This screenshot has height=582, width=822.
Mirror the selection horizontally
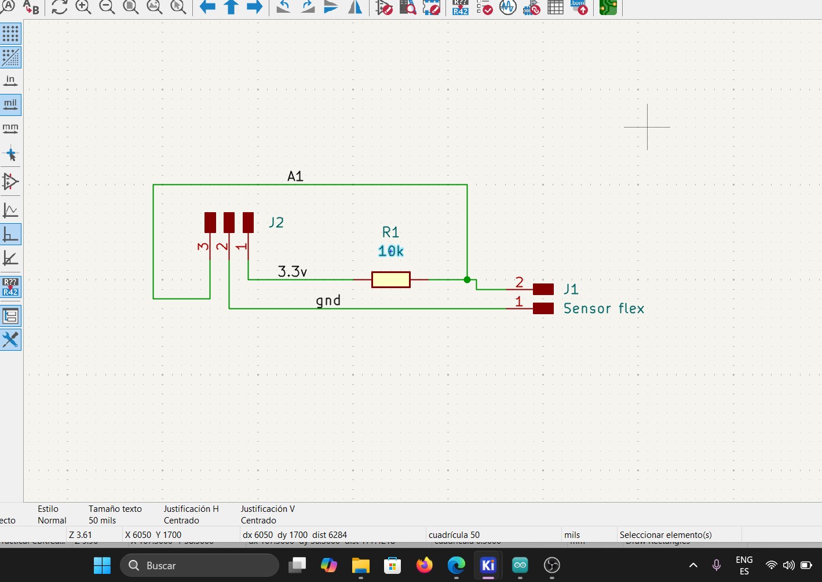coord(355,7)
